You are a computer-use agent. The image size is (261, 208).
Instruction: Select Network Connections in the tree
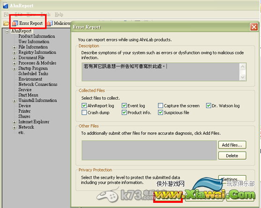(38, 84)
